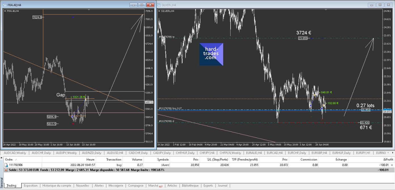This screenshot has width=395, height=190.
Task: Click the Profit column header
Action: (371, 159)
